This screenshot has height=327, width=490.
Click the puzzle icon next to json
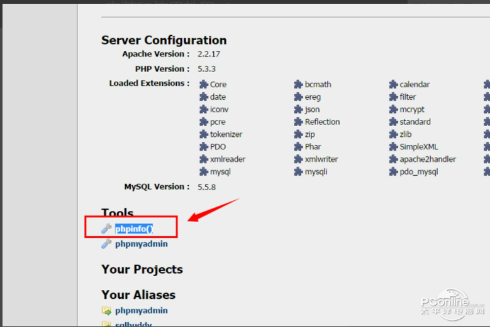(x=298, y=109)
